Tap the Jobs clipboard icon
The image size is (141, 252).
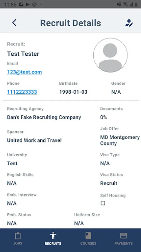point(18,236)
